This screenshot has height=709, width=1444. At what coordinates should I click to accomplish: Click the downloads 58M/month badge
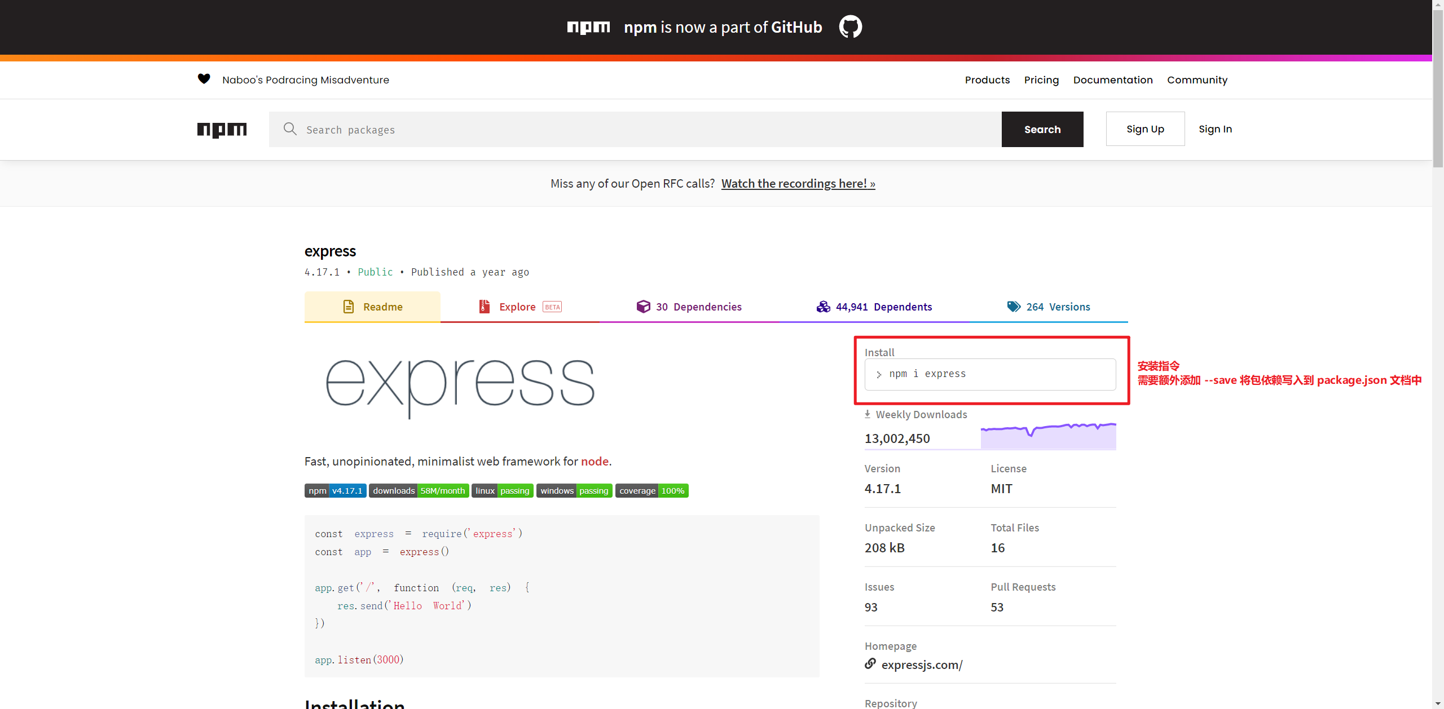419,491
